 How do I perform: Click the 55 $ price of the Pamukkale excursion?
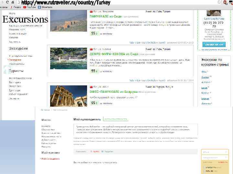[x=94, y=33]
